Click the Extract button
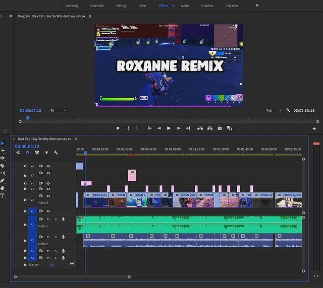 [x=210, y=128]
